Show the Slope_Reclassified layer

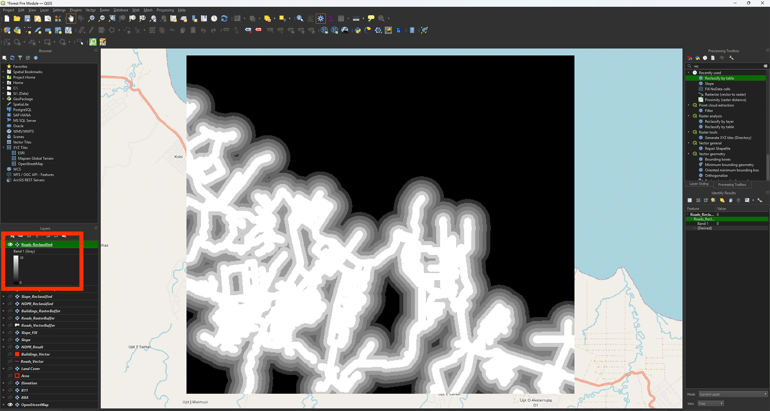(x=10, y=297)
